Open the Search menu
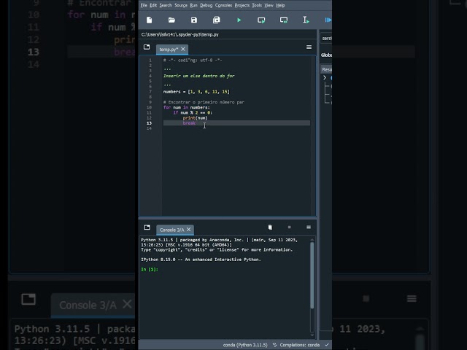 pyautogui.click(x=166, y=5)
